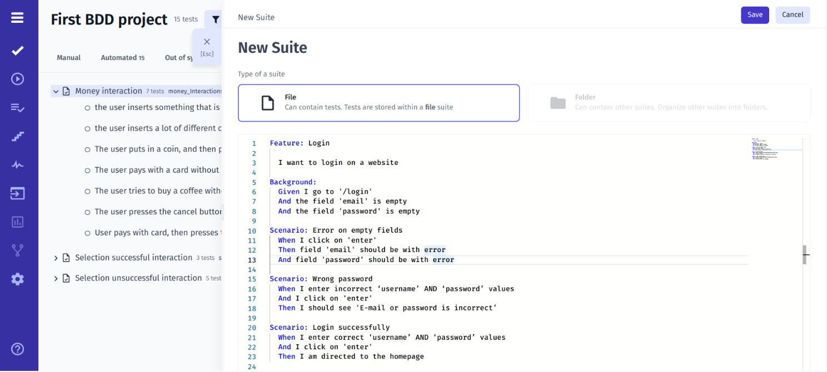Expand the Selection successful interaction suite
The height and width of the screenshot is (372, 827).
pyautogui.click(x=56, y=258)
